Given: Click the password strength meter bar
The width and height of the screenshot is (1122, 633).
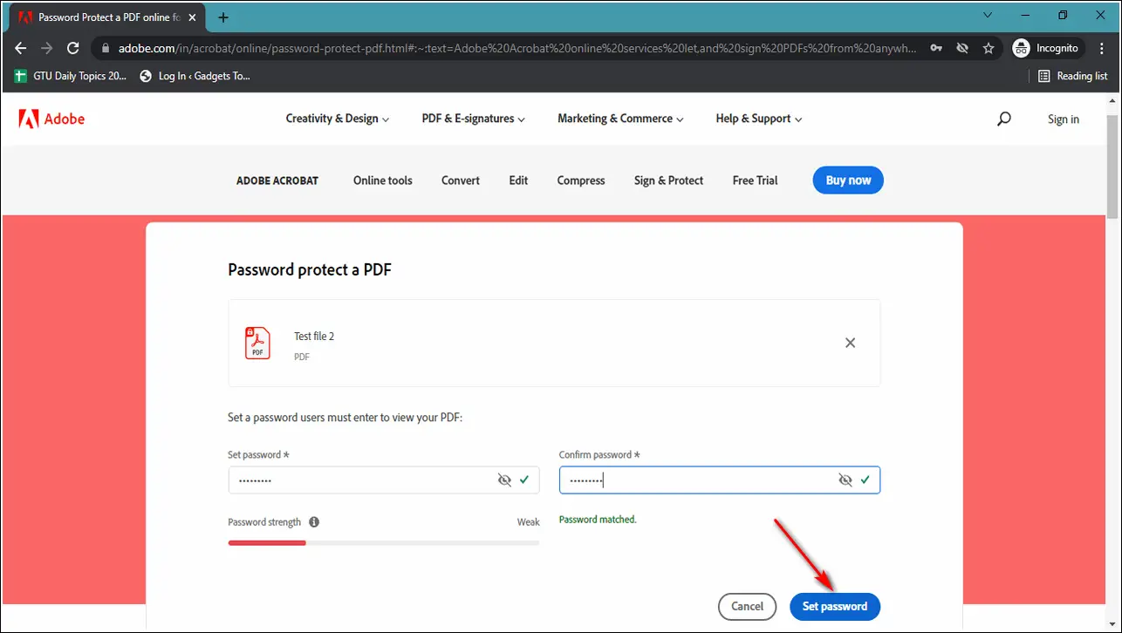Looking at the screenshot, I should [x=384, y=542].
